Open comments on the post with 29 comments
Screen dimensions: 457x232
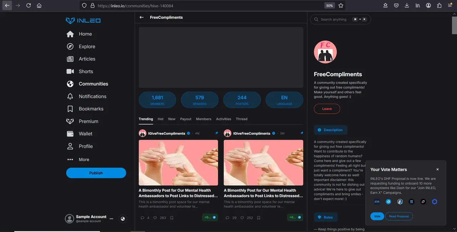[x=228, y=218]
